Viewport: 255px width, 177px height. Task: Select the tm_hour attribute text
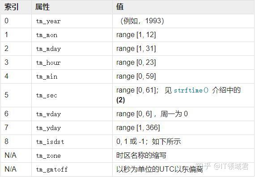tap(48, 63)
